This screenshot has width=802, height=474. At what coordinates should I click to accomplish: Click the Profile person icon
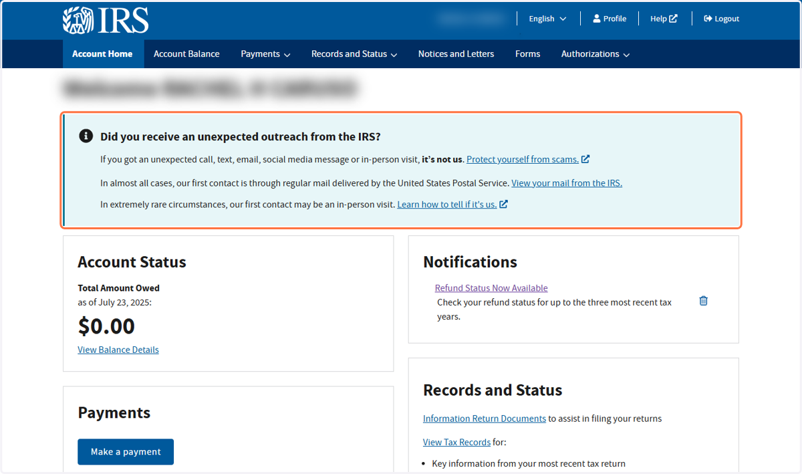[x=597, y=19]
